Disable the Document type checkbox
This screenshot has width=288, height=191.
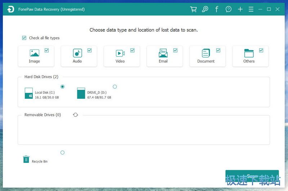[218, 50]
